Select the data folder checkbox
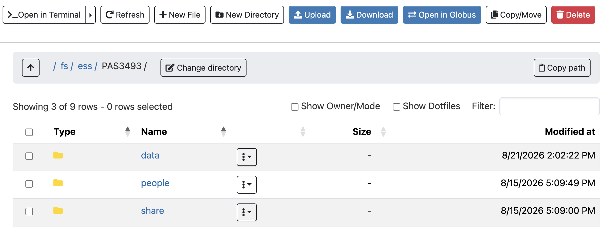 [x=29, y=156]
